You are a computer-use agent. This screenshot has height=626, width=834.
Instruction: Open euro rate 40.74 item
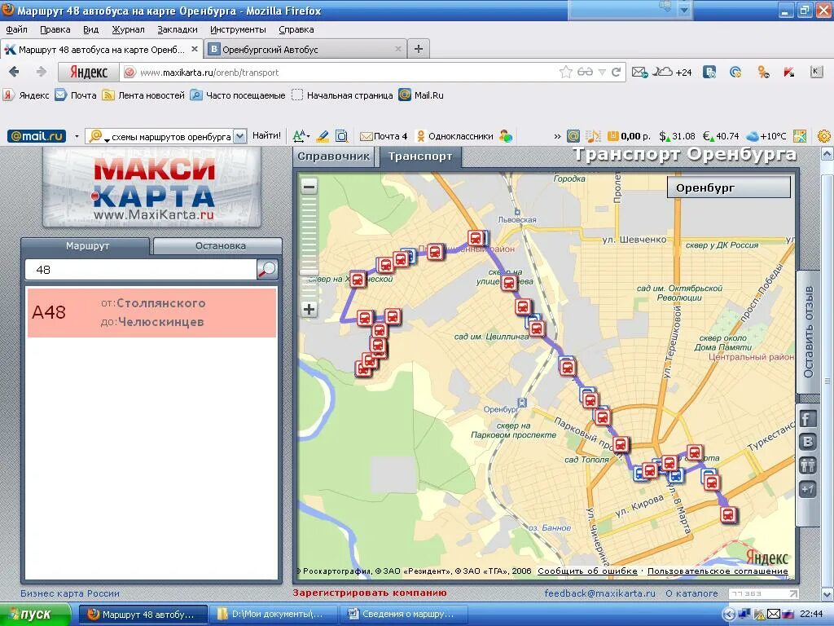pyautogui.click(x=721, y=136)
